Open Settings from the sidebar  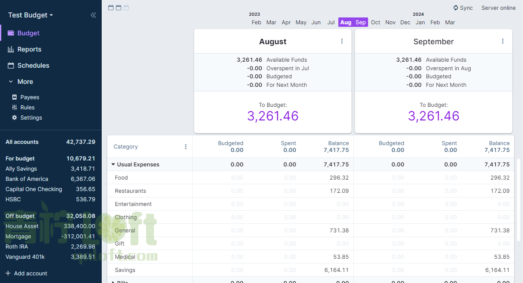[31, 118]
